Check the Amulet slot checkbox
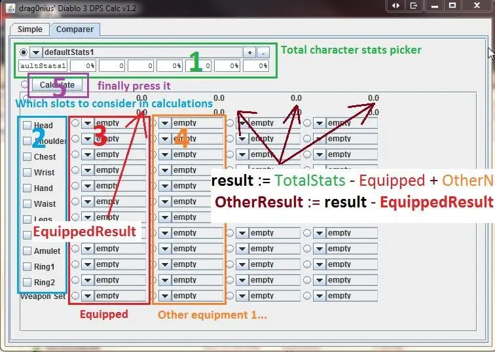 coord(27,251)
